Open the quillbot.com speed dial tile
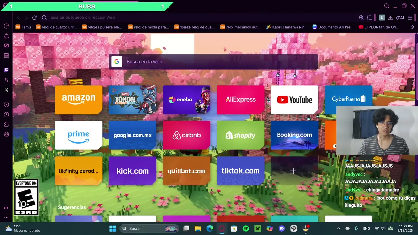The image size is (418, 235). [x=186, y=171]
